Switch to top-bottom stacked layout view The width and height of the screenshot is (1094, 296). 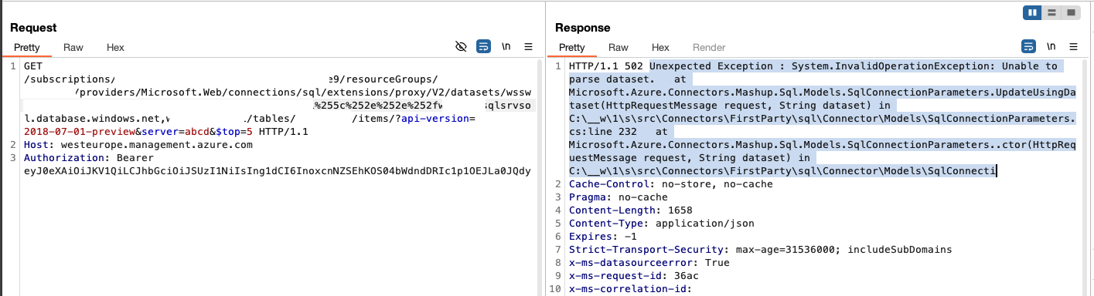pos(1051,12)
